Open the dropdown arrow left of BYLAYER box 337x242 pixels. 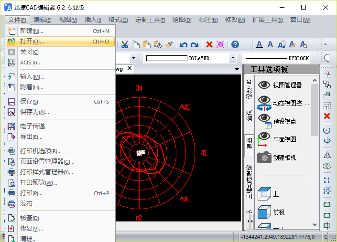point(133,58)
